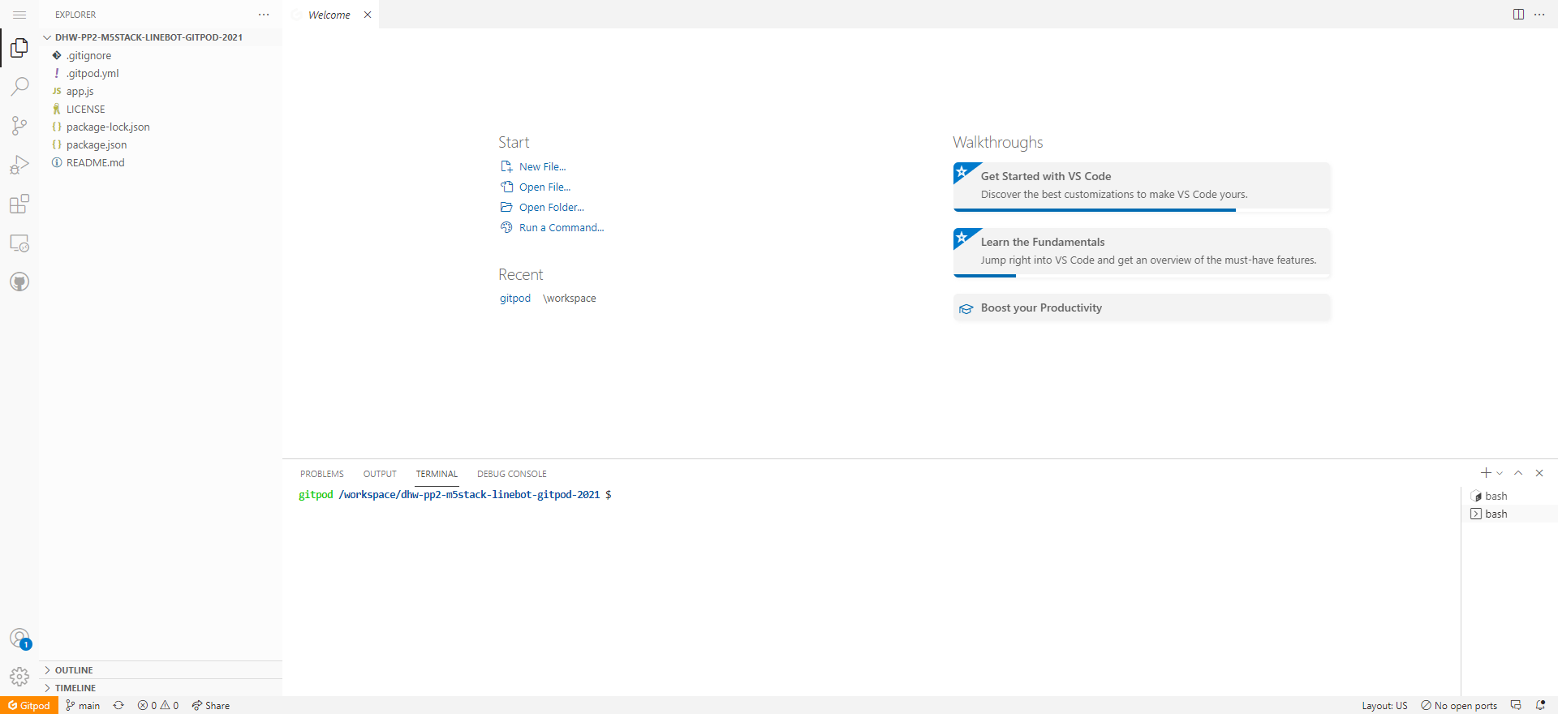Expand the OUTLINE section

(161, 670)
